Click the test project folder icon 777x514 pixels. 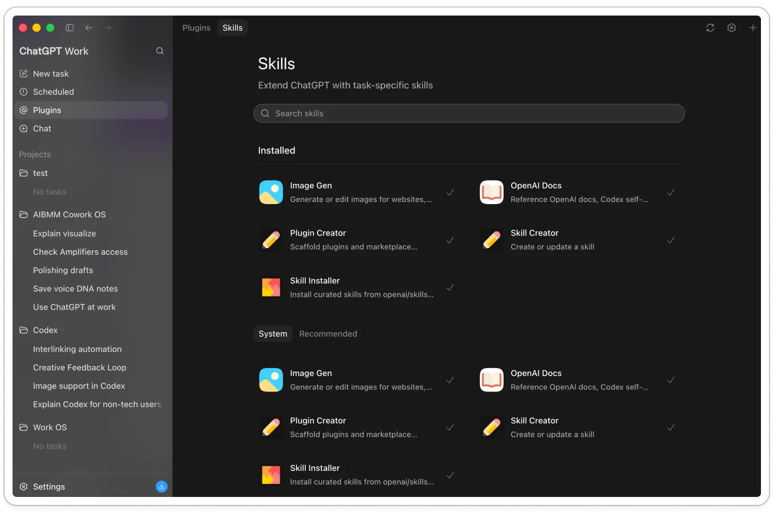coord(24,173)
